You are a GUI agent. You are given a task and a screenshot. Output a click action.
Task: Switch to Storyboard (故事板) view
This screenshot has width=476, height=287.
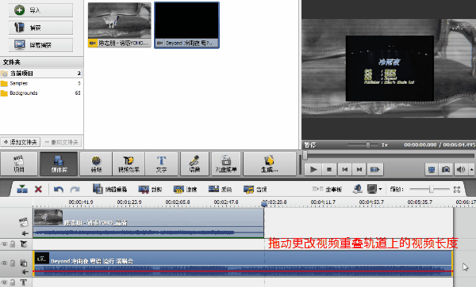(327, 189)
